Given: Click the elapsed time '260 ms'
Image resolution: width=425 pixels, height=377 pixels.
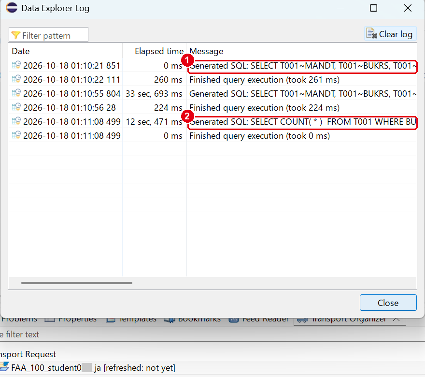Looking at the screenshot, I should [169, 80].
